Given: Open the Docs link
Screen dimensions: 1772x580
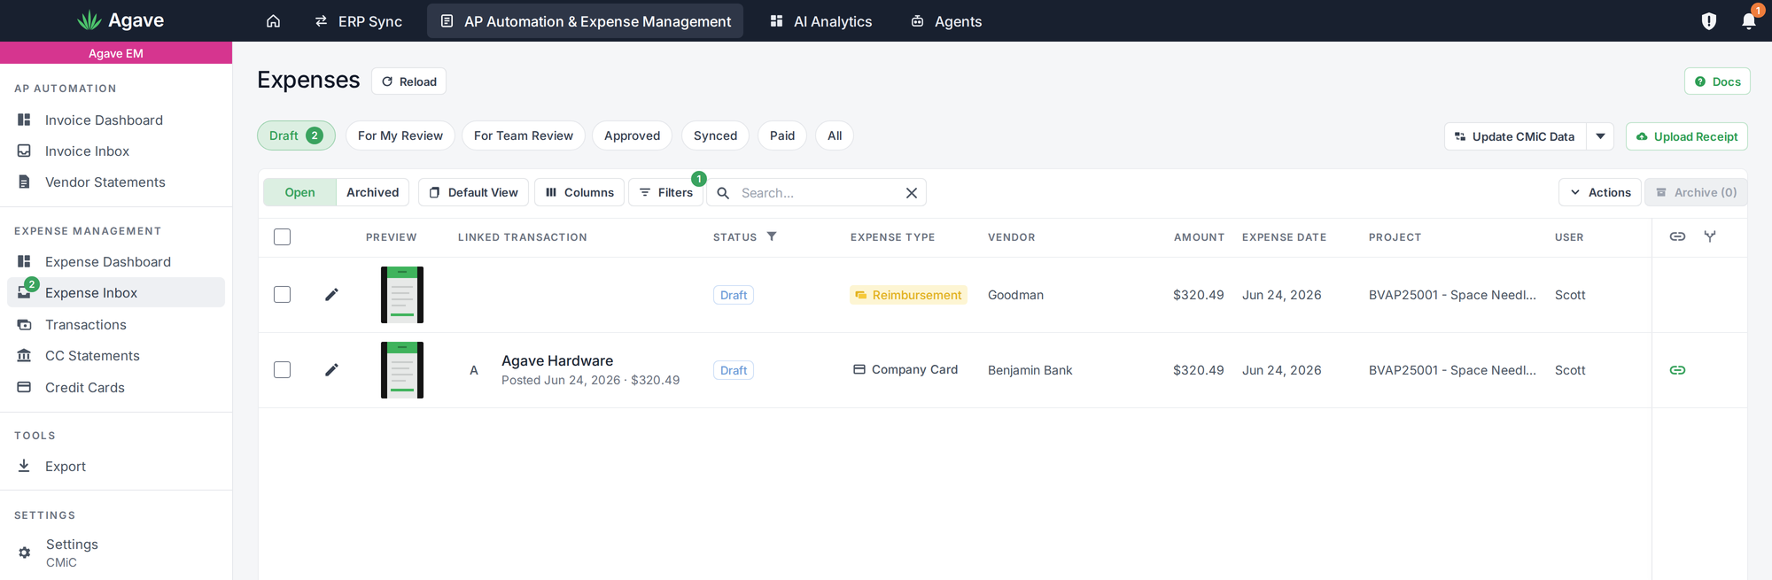Looking at the screenshot, I should coord(1717,81).
